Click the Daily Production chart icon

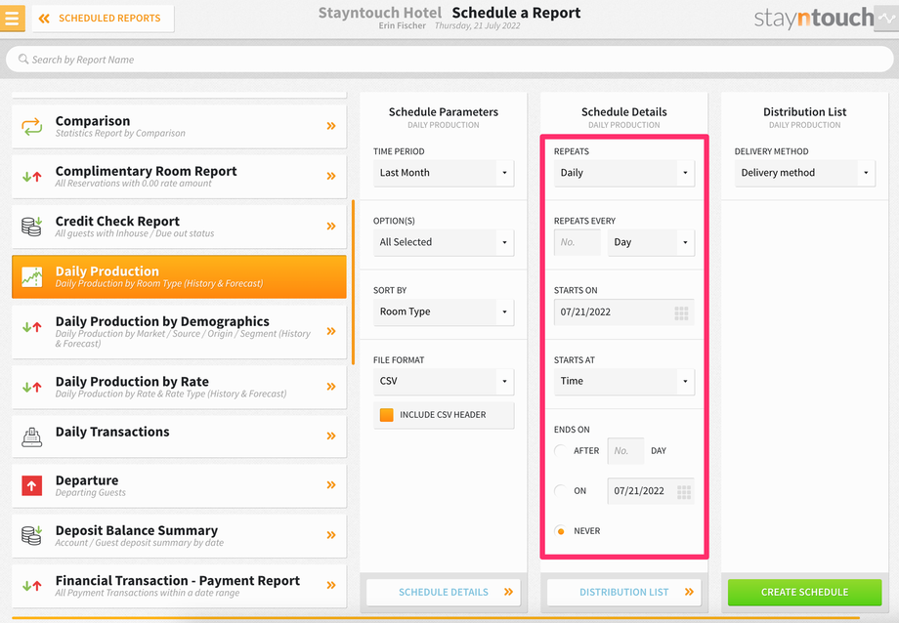click(32, 276)
